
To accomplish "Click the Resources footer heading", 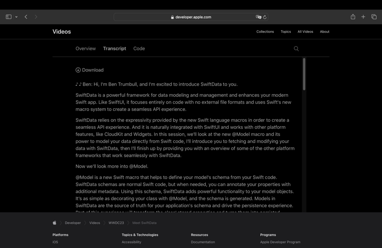I will [x=200, y=235].
